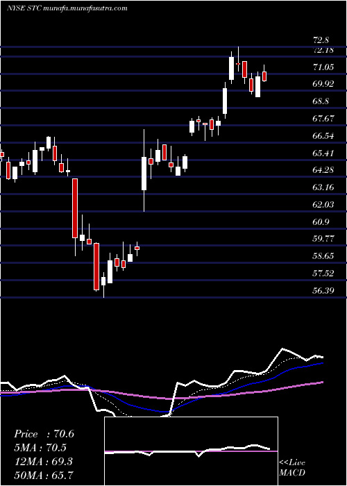This screenshot has width=347, height=486.
Task: Click the 59.77 price axis label
Action: [323, 238]
